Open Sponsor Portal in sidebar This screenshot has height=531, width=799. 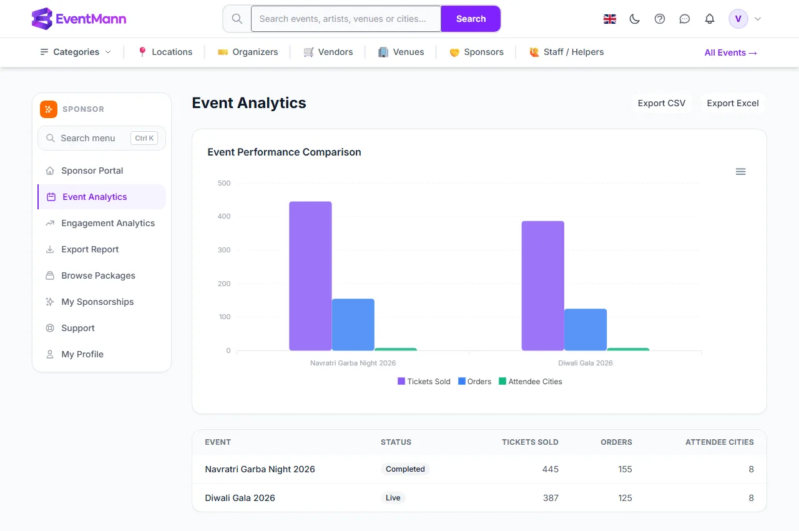[102, 171]
